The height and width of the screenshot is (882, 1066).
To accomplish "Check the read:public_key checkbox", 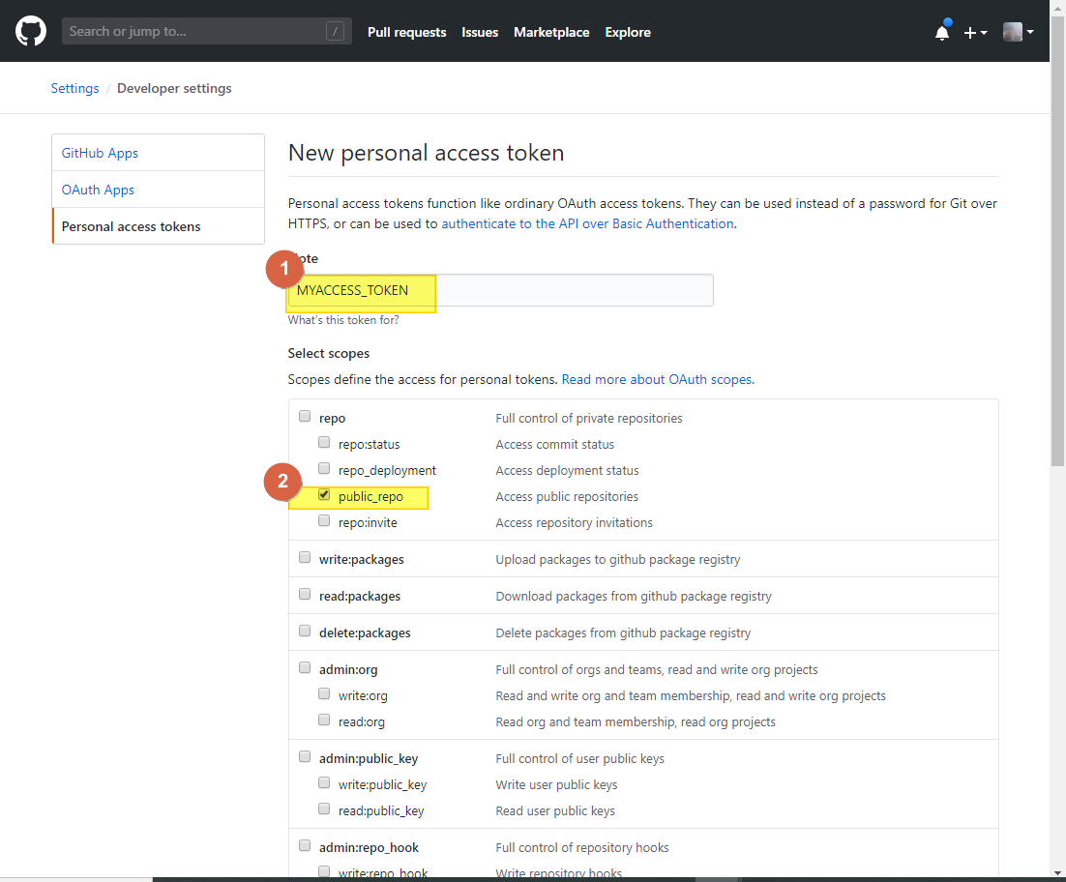I will tap(324, 808).
